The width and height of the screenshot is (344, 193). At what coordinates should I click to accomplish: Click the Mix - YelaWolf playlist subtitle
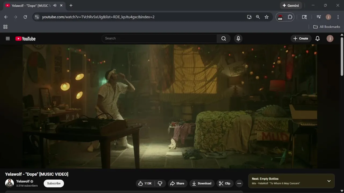(x=276, y=183)
